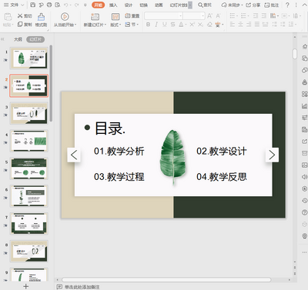Open numbered list dropdown
Viewport: 308px width, 290px height.
[248, 16]
